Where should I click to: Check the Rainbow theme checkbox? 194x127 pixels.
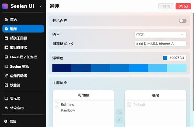57,110
